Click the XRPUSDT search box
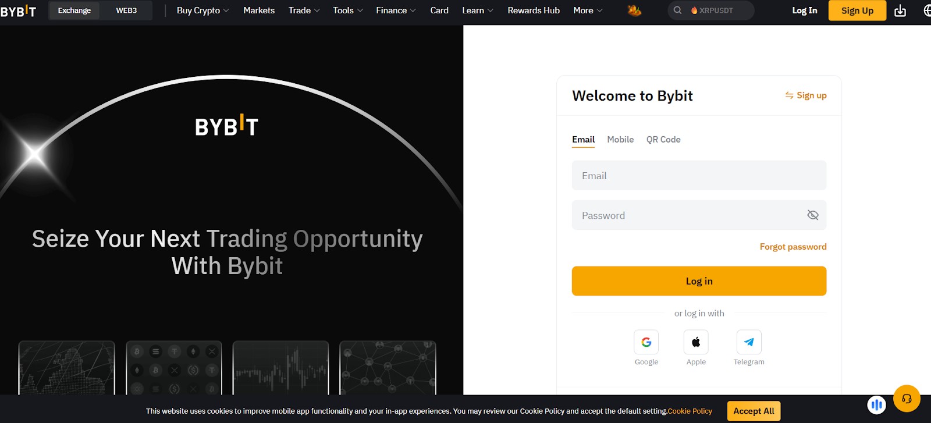 pos(711,10)
